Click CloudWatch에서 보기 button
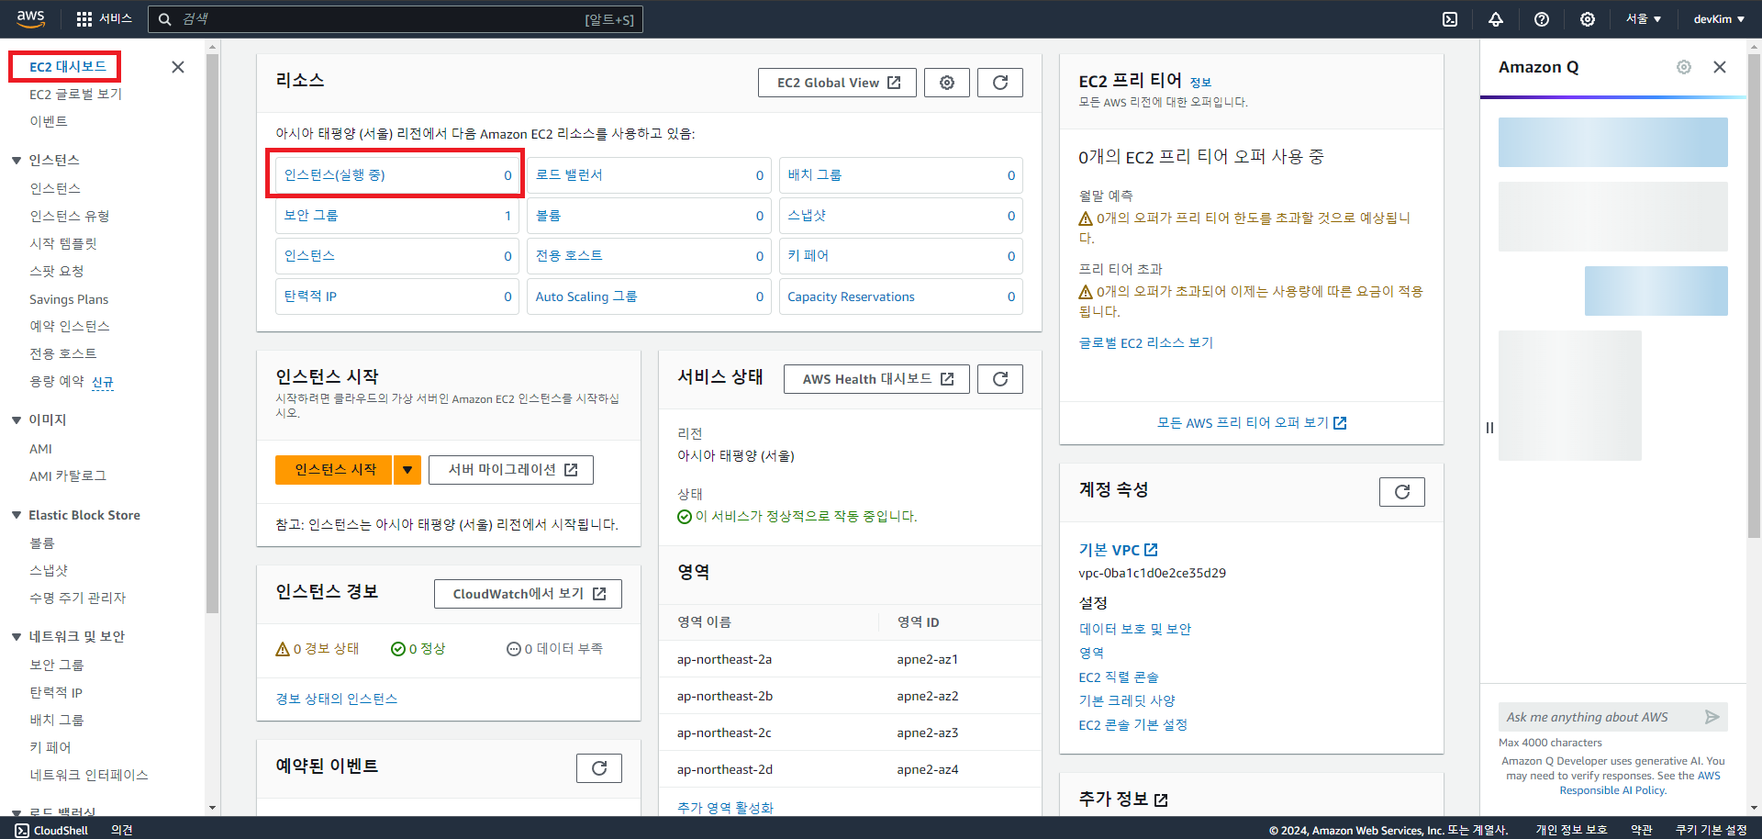 pyautogui.click(x=528, y=594)
